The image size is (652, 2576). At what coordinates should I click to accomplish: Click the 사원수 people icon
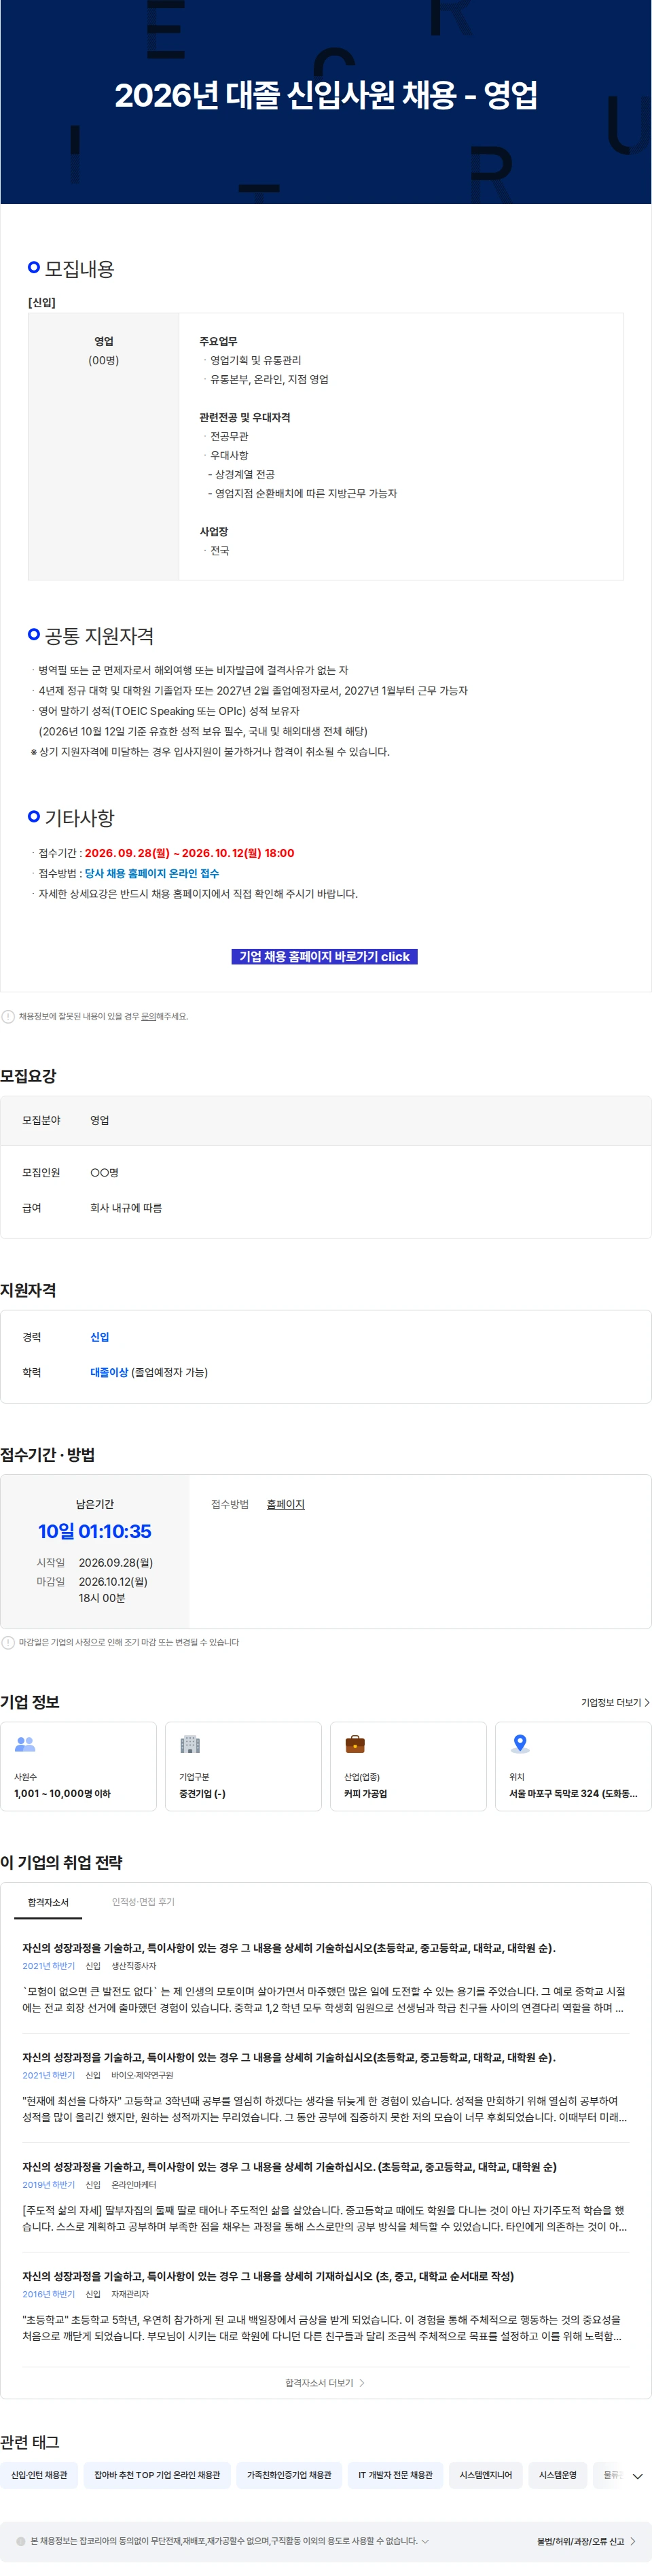[25, 1744]
